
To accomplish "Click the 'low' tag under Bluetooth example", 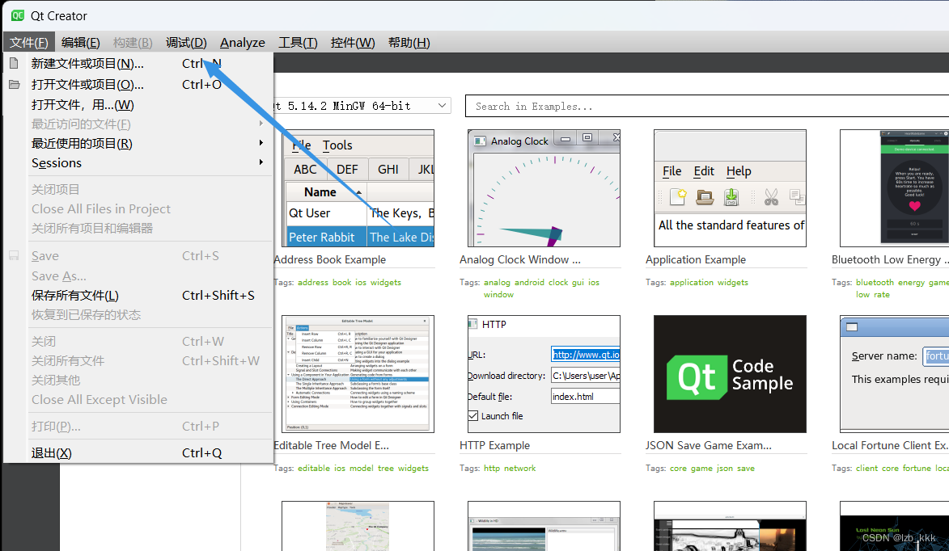I will (x=862, y=294).
